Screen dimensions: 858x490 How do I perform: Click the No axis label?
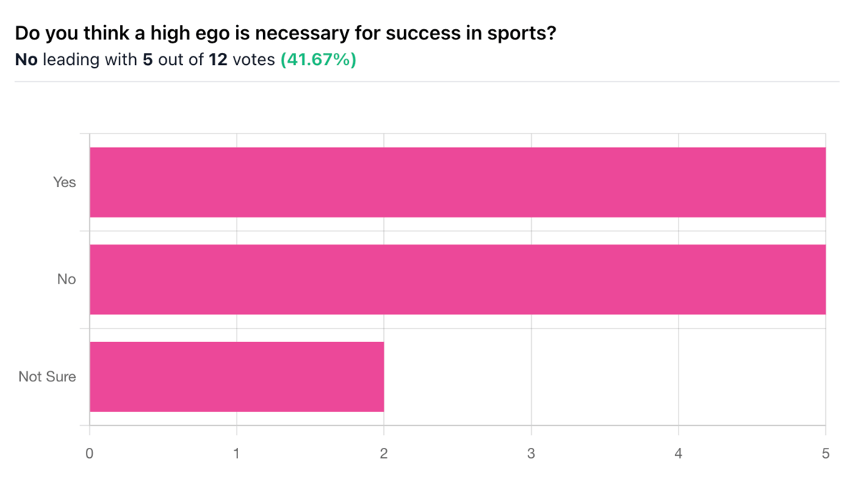tap(66, 279)
